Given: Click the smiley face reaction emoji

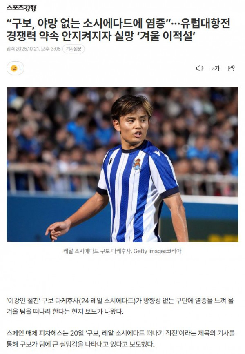Looking at the screenshot, I should click(14, 68).
